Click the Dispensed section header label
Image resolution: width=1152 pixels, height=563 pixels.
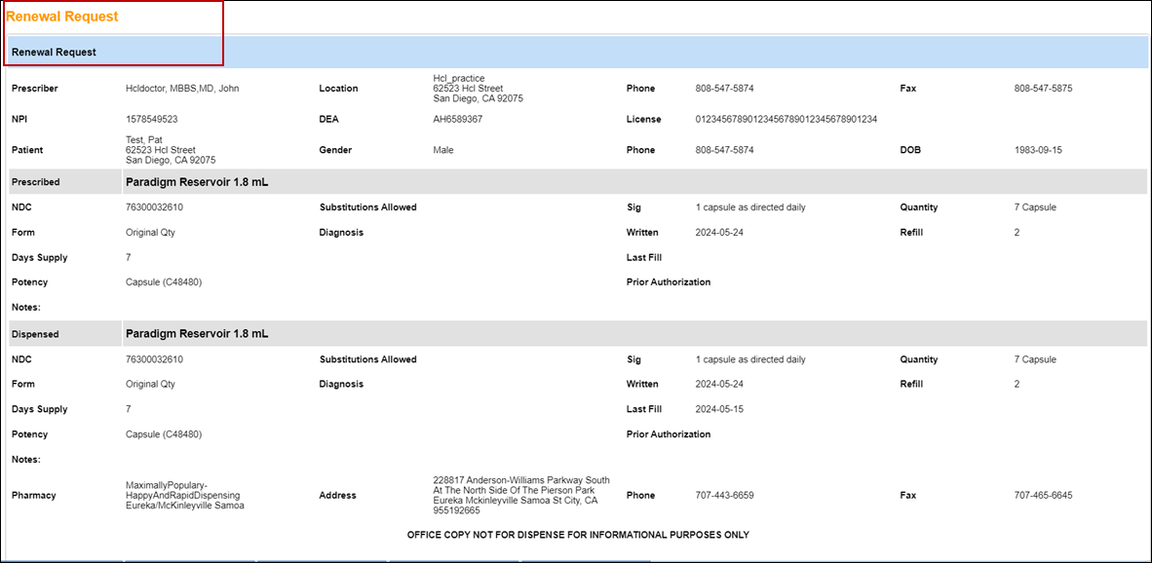click(35, 334)
